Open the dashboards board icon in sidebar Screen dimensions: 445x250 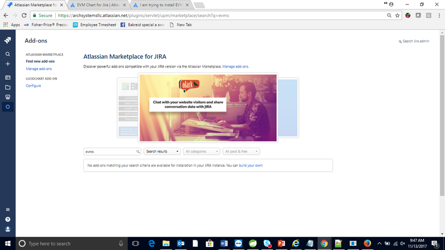tap(8, 77)
